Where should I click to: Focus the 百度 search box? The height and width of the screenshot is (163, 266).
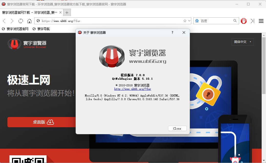216,21
